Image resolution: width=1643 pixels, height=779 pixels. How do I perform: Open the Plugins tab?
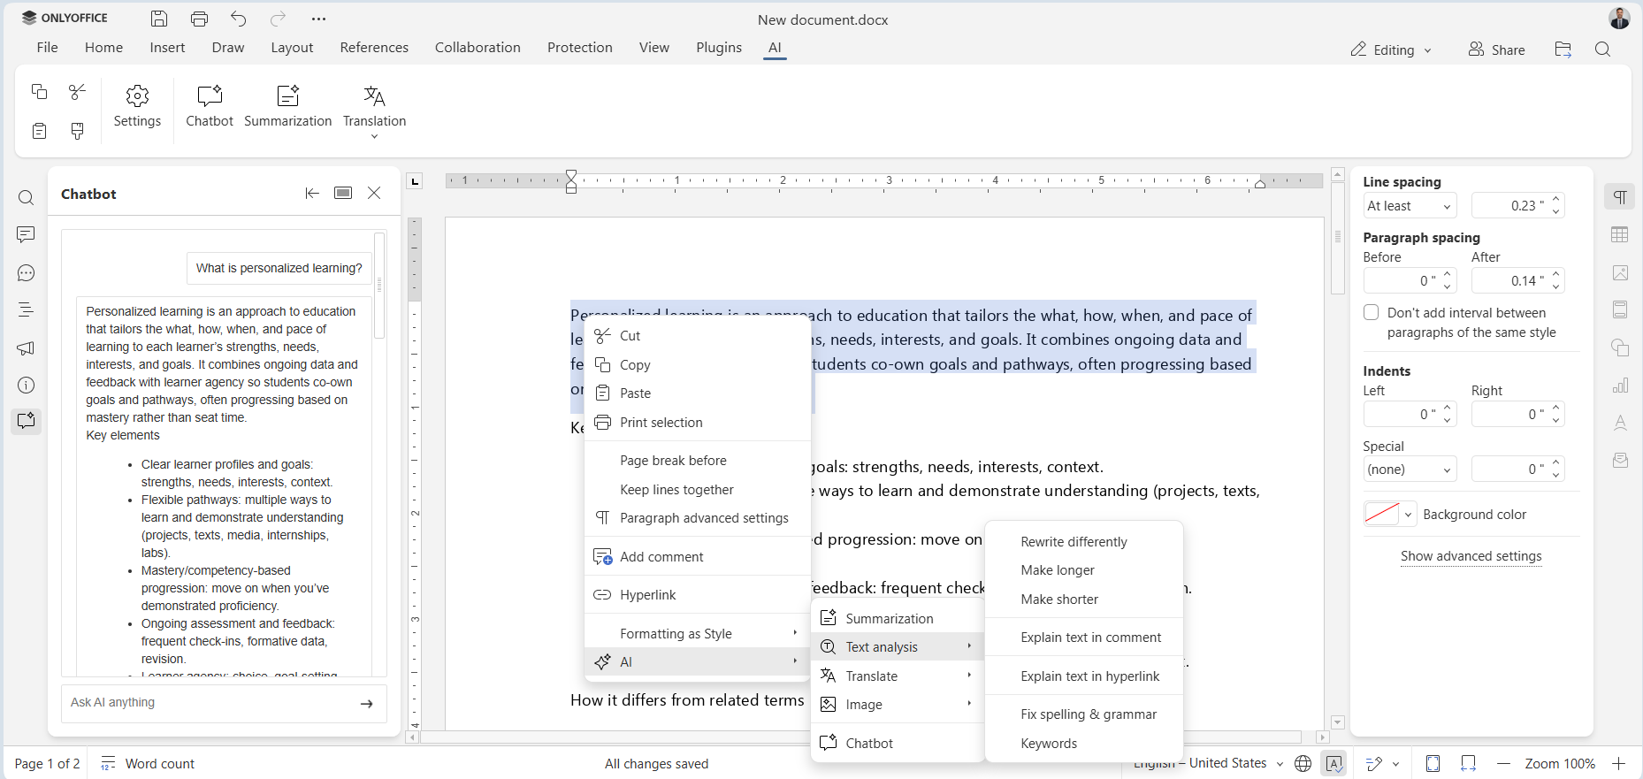click(719, 48)
